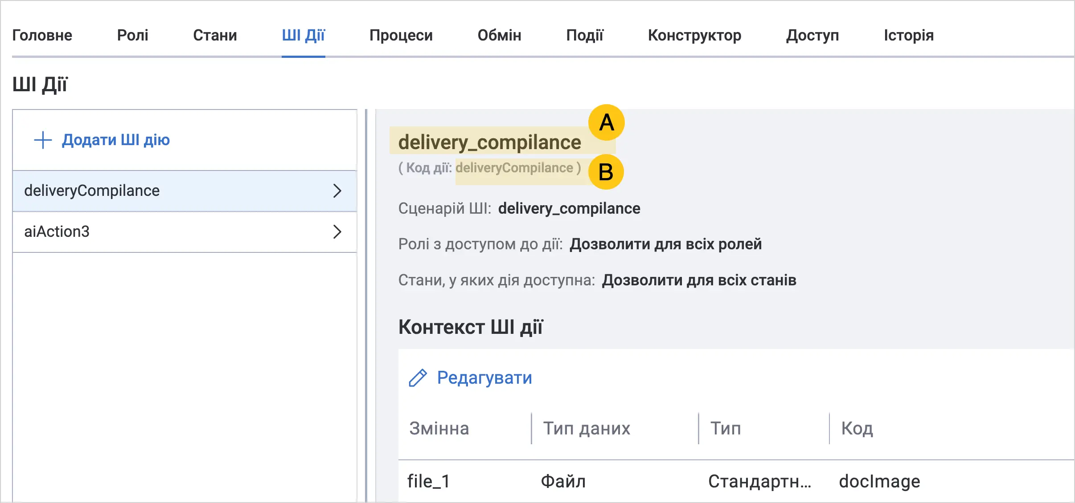Click the docImage code cell
Image resolution: width=1075 pixels, height=503 pixels.
pyautogui.click(x=879, y=482)
